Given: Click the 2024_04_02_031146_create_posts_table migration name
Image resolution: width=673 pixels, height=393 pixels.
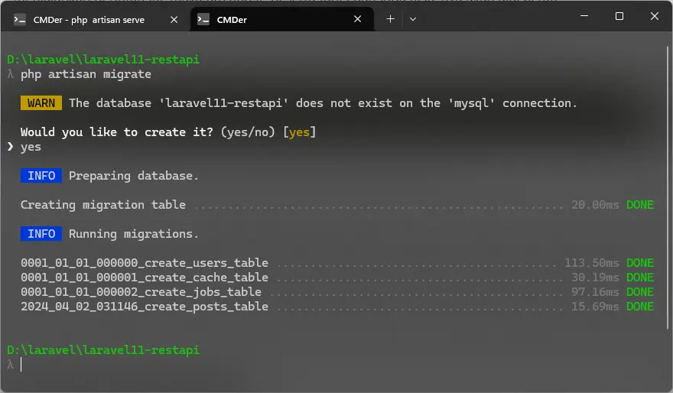Looking at the screenshot, I should coord(145,307).
